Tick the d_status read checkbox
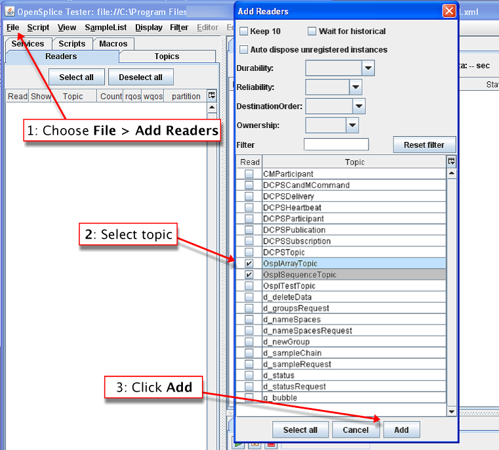The width and height of the screenshot is (499, 450). (x=249, y=375)
